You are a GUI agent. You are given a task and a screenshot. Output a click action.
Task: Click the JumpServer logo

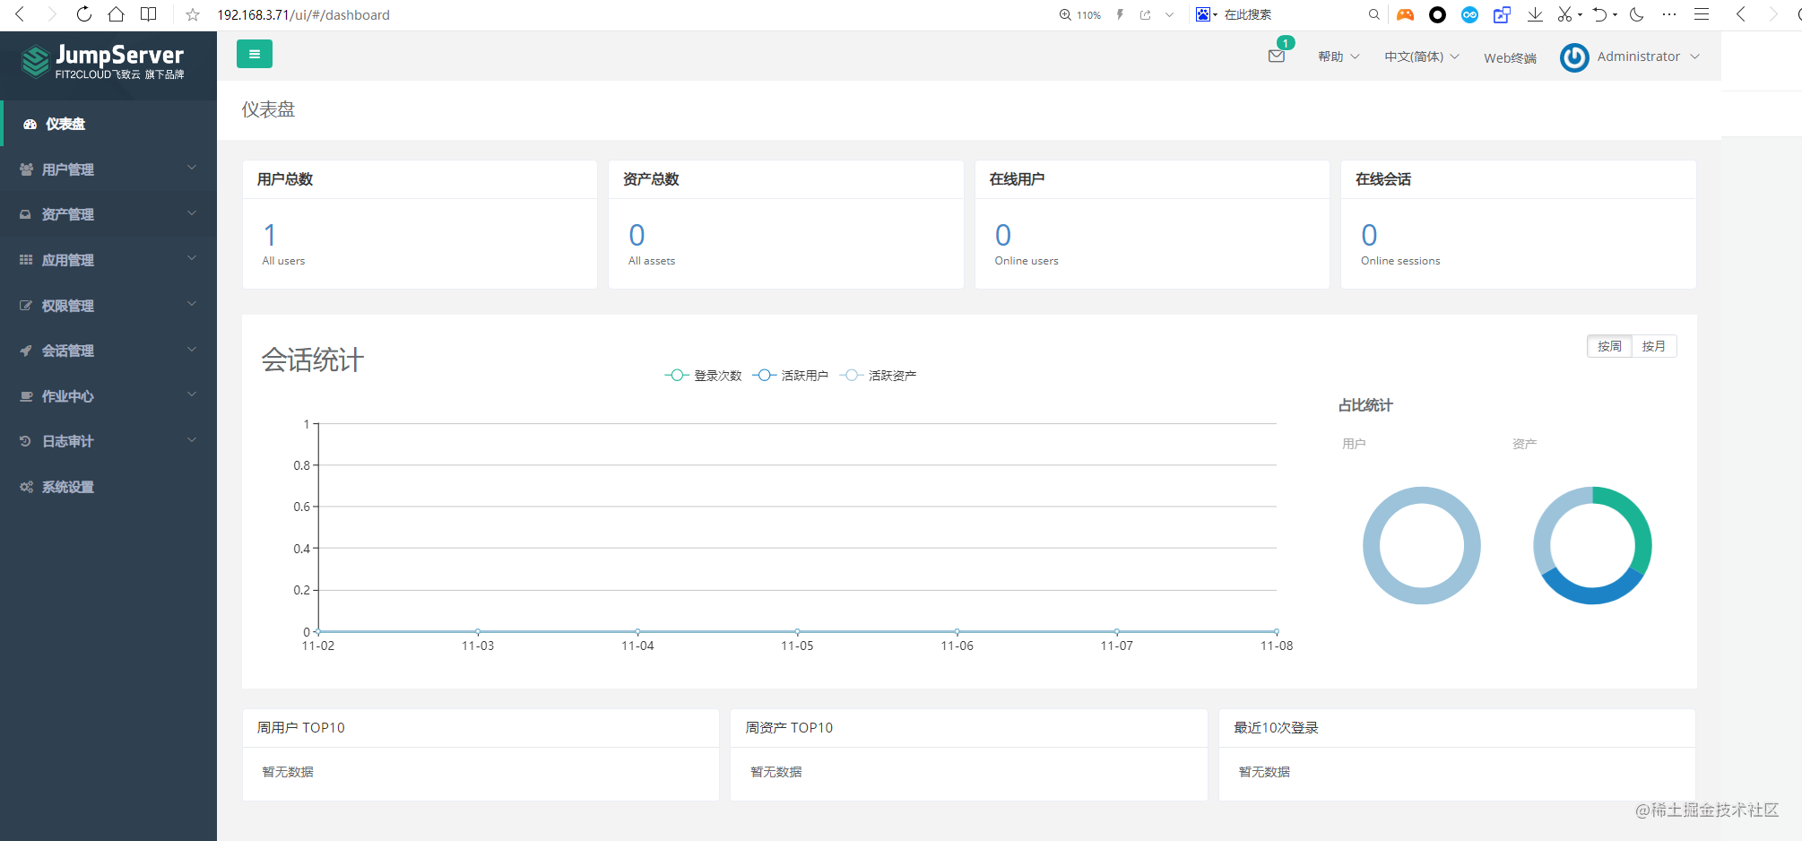102,62
